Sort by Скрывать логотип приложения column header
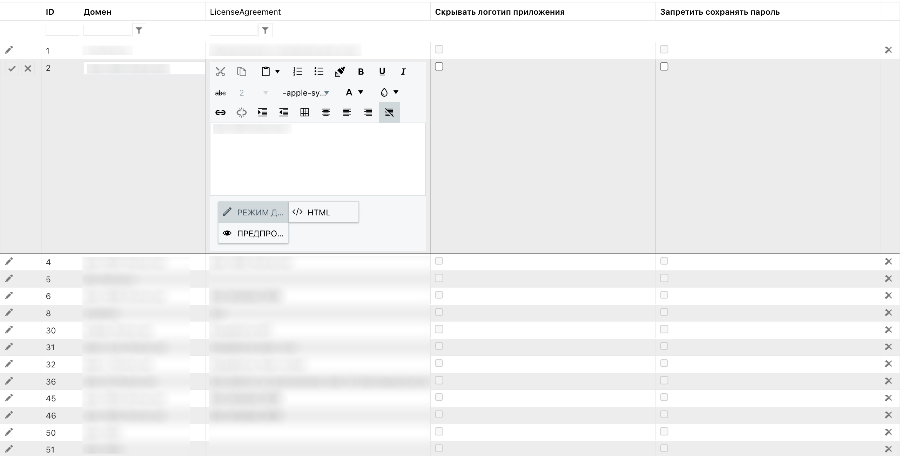Viewport: 908px width, 456px height. (500, 12)
